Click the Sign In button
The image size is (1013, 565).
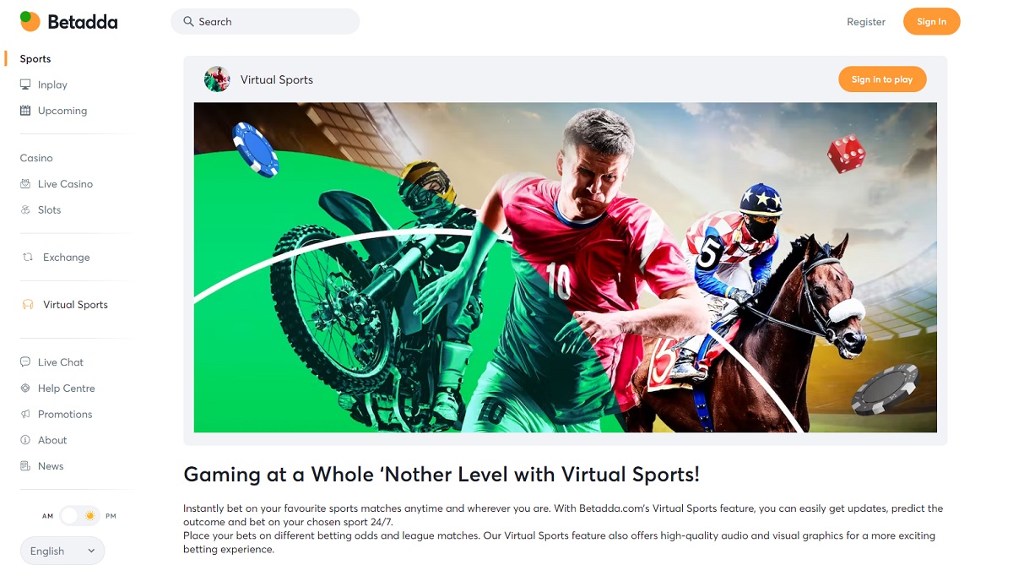931,21
